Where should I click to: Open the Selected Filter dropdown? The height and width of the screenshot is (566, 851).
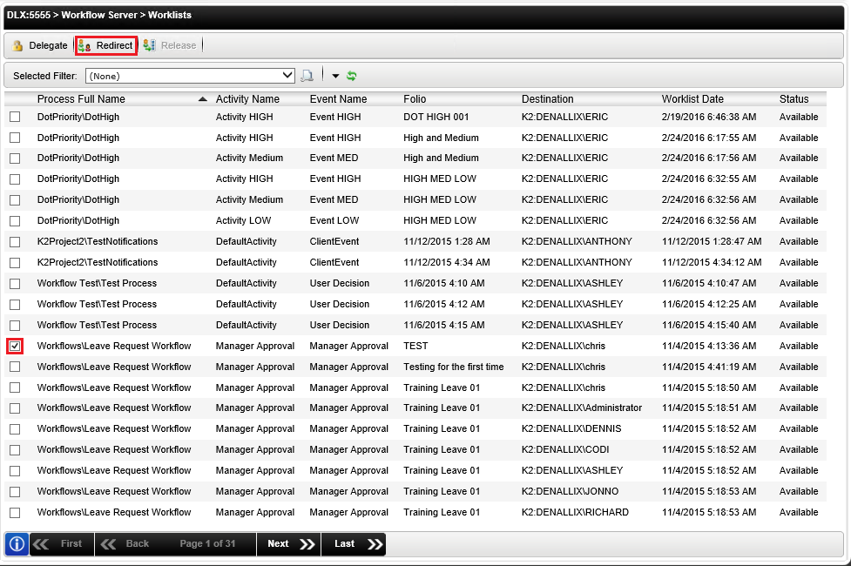[x=189, y=75]
